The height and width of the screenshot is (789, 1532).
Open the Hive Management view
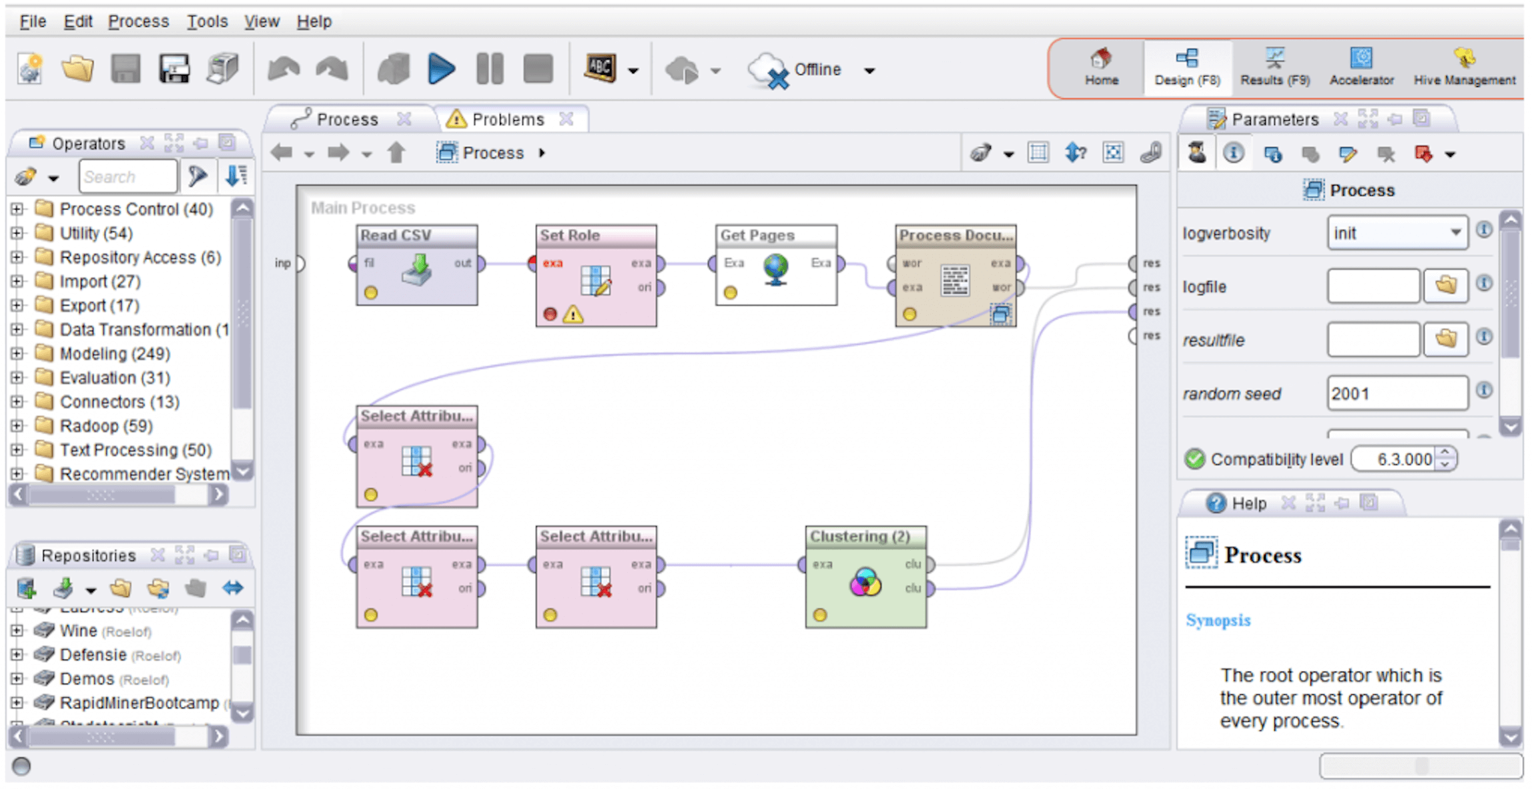point(1465,67)
